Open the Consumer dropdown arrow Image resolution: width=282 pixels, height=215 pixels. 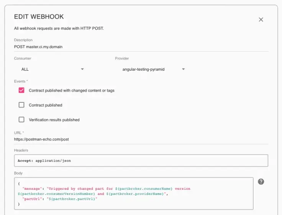(x=82, y=69)
